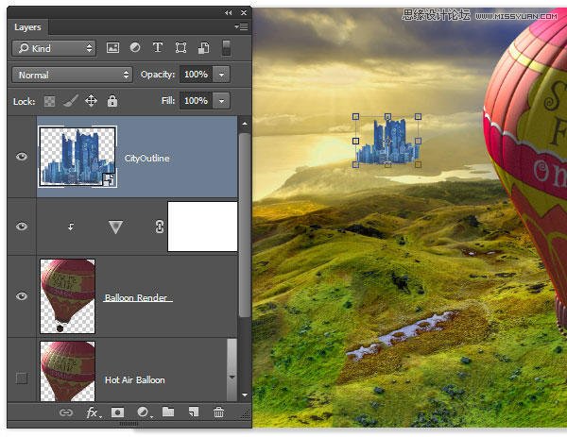Hide the CityOutline layer
Image resolution: width=567 pixels, height=437 pixels.
[x=22, y=157]
